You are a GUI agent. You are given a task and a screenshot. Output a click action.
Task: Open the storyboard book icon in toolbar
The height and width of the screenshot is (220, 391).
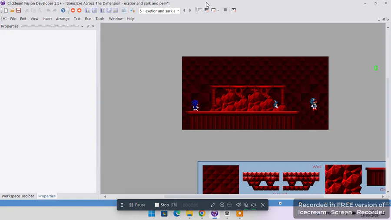tap(124, 10)
